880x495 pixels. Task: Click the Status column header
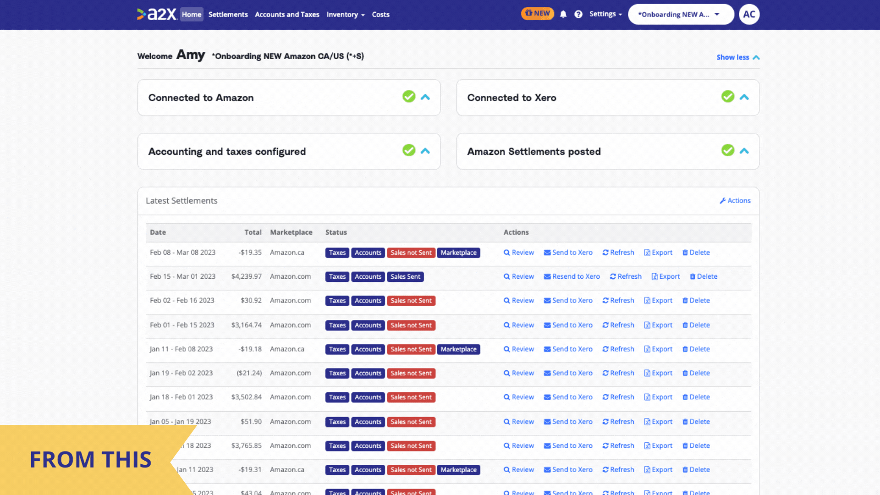point(336,232)
